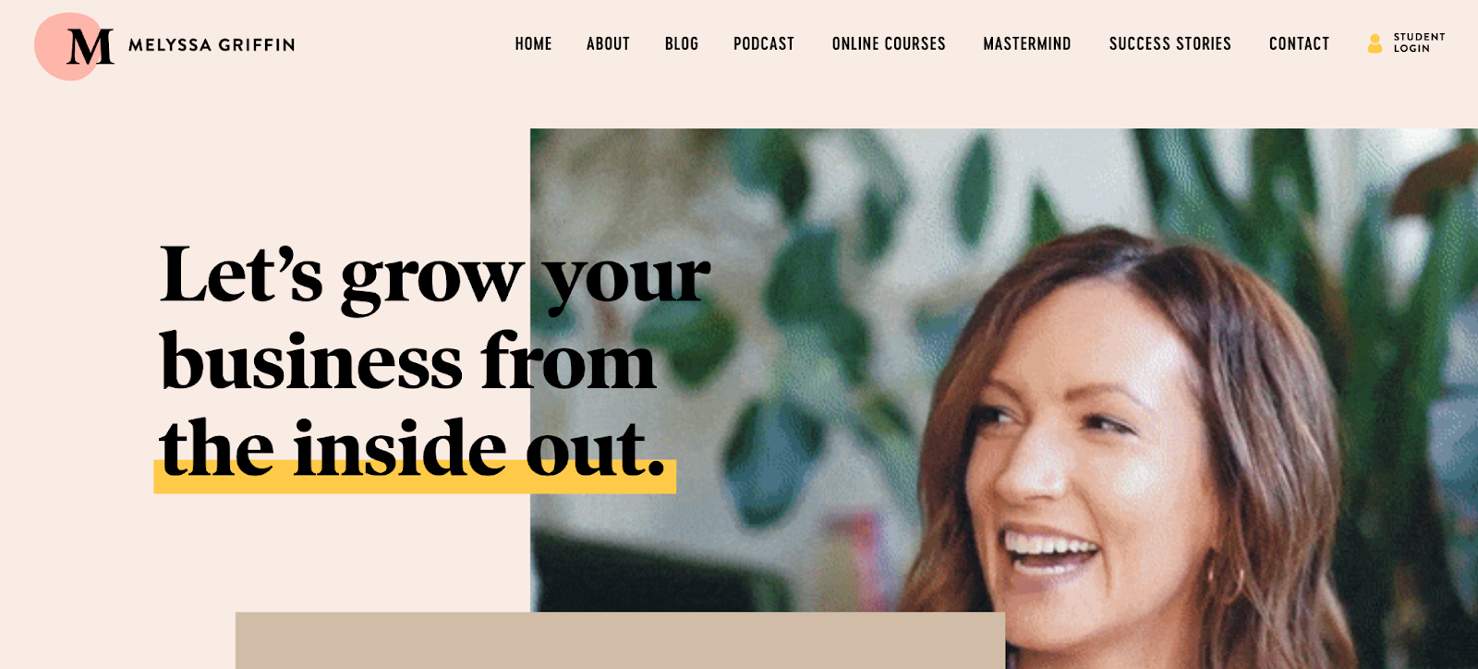The width and height of the screenshot is (1478, 669).
Task: Open the Online Courses menu item
Action: (889, 43)
